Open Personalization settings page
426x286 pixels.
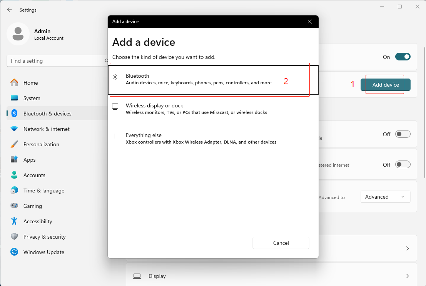pyautogui.click(x=57, y=144)
